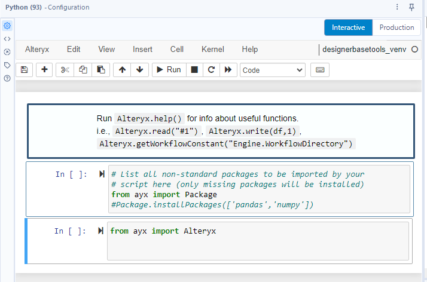Interrupt the kernel with stop square icon
Image resolution: width=427 pixels, height=282 pixels.
click(194, 70)
